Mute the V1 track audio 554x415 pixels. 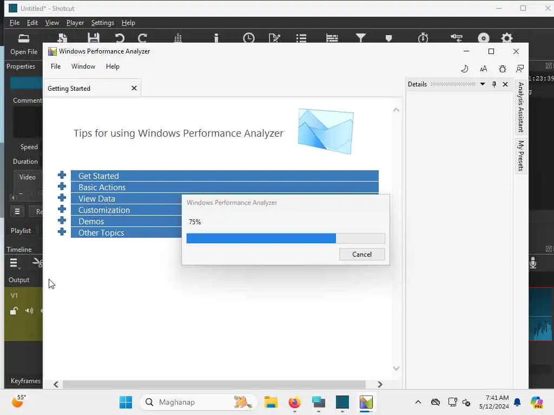click(x=29, y=311)
